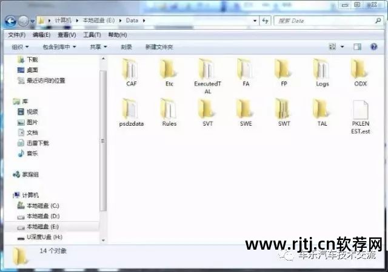388x272 pixels.
Task: Select 图片 library
Action: (x=28, y=122)
